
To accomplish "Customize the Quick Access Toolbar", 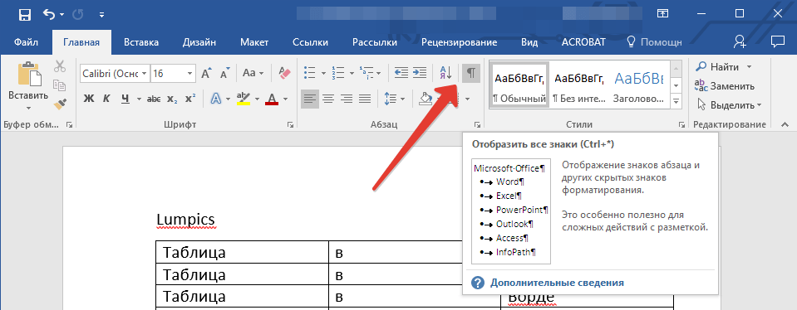I will pyautogui.click(x=102, y=15).
